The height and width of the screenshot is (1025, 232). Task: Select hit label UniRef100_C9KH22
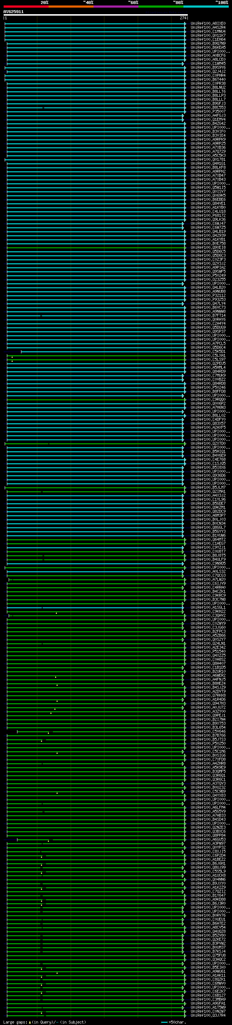pos(208,612)
